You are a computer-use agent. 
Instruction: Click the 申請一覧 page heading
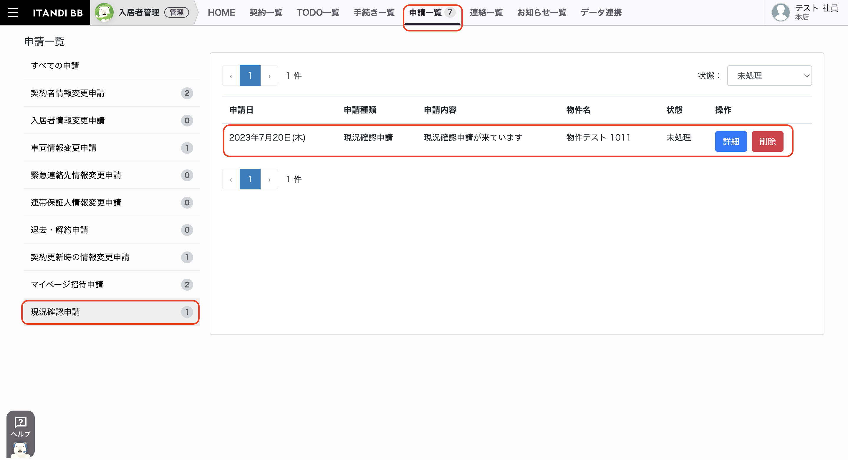[x=44, y=41]
